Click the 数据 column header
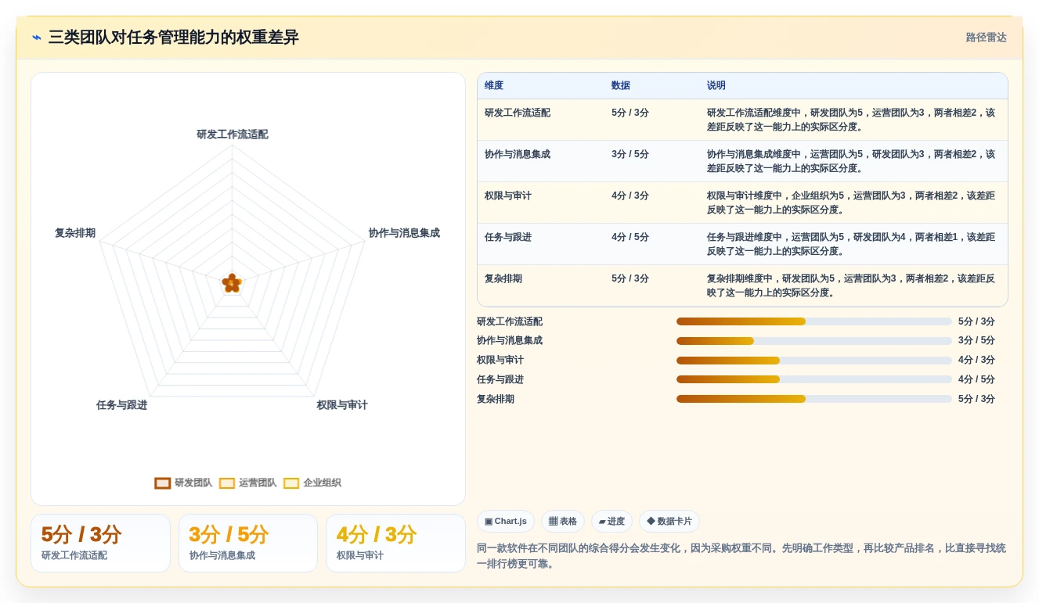 621,86
